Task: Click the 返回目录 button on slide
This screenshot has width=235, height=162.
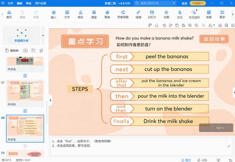Action: pos(214,39)
